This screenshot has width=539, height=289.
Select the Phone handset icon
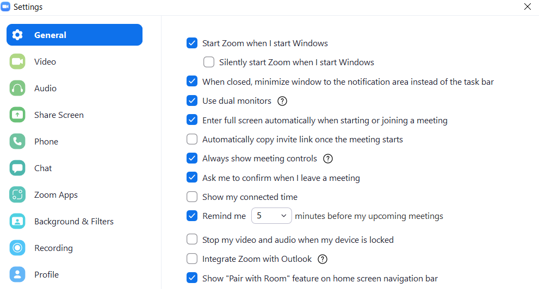click(17, 141)
